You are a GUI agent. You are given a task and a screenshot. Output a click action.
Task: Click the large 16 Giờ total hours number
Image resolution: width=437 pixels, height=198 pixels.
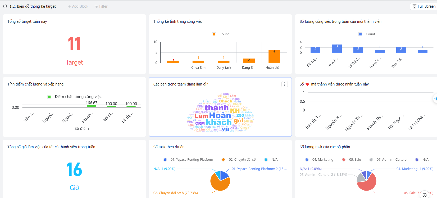click(74, 169)
